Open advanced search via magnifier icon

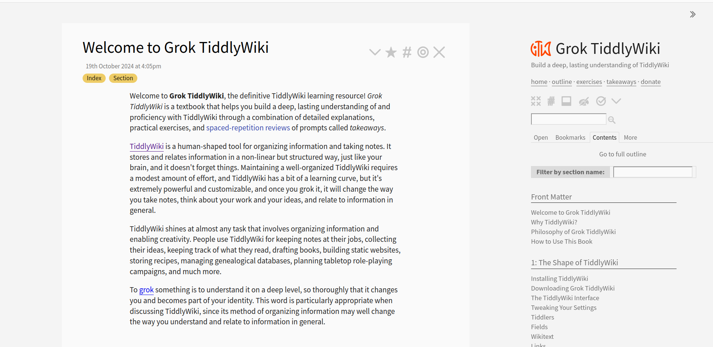[611, 120]
